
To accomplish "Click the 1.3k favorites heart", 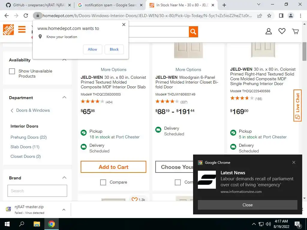I will [135, 199].
